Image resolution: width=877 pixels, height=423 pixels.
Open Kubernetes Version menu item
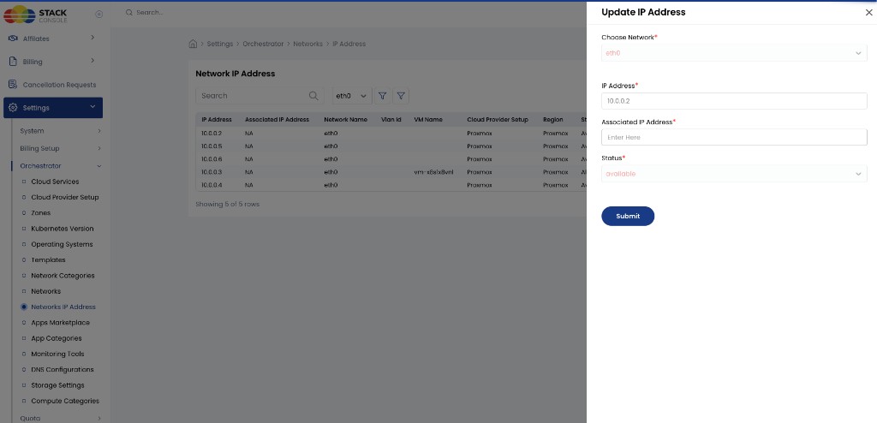[62, 229]
